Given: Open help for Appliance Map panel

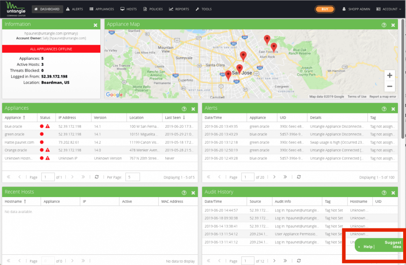Looking at the screenshot, I should (x=384, y=25).
